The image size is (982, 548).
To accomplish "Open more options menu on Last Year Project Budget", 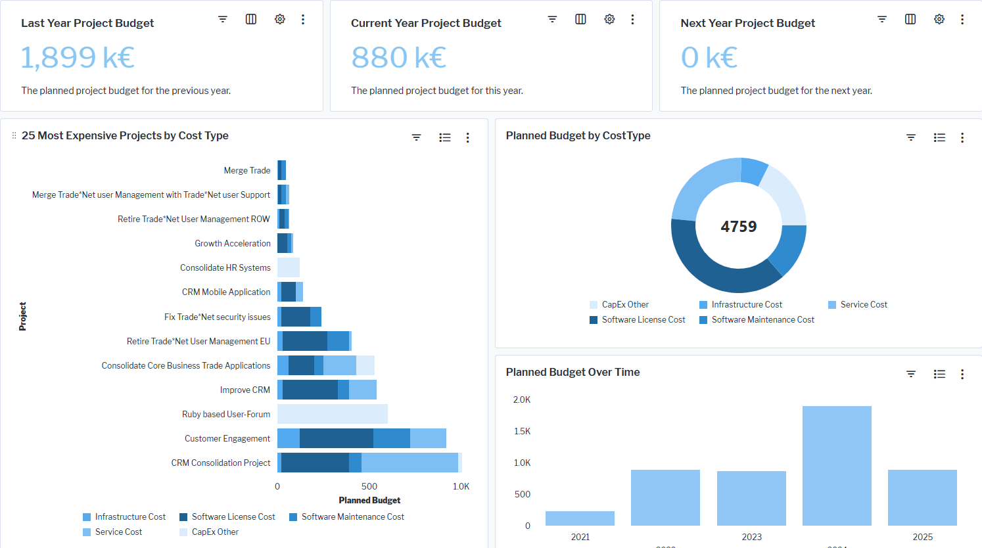I will point(303,19).
